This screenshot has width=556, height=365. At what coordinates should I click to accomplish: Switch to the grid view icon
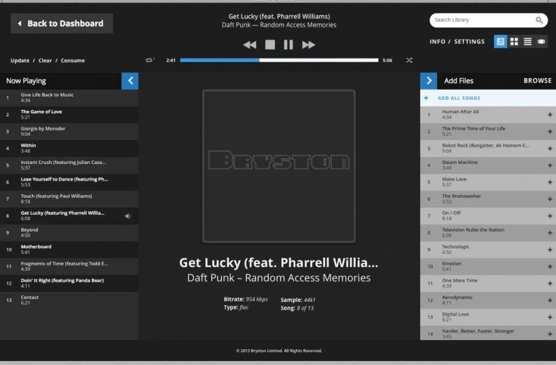(x=514, y=41)
